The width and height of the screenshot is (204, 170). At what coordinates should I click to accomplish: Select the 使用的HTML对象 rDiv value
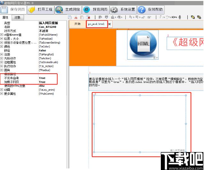coord(42,86)
